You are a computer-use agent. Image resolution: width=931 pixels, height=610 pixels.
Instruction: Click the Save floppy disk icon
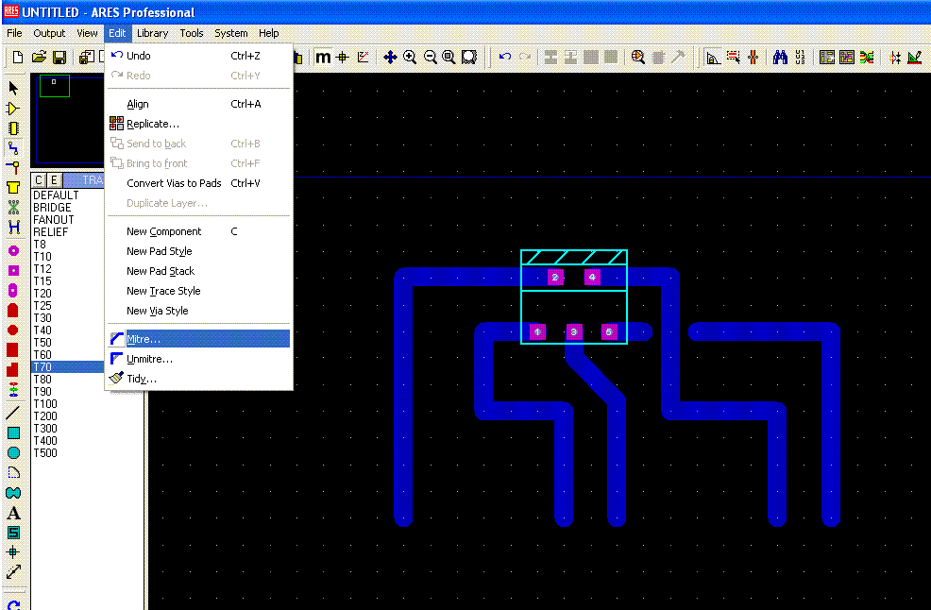tap(59, 58)
